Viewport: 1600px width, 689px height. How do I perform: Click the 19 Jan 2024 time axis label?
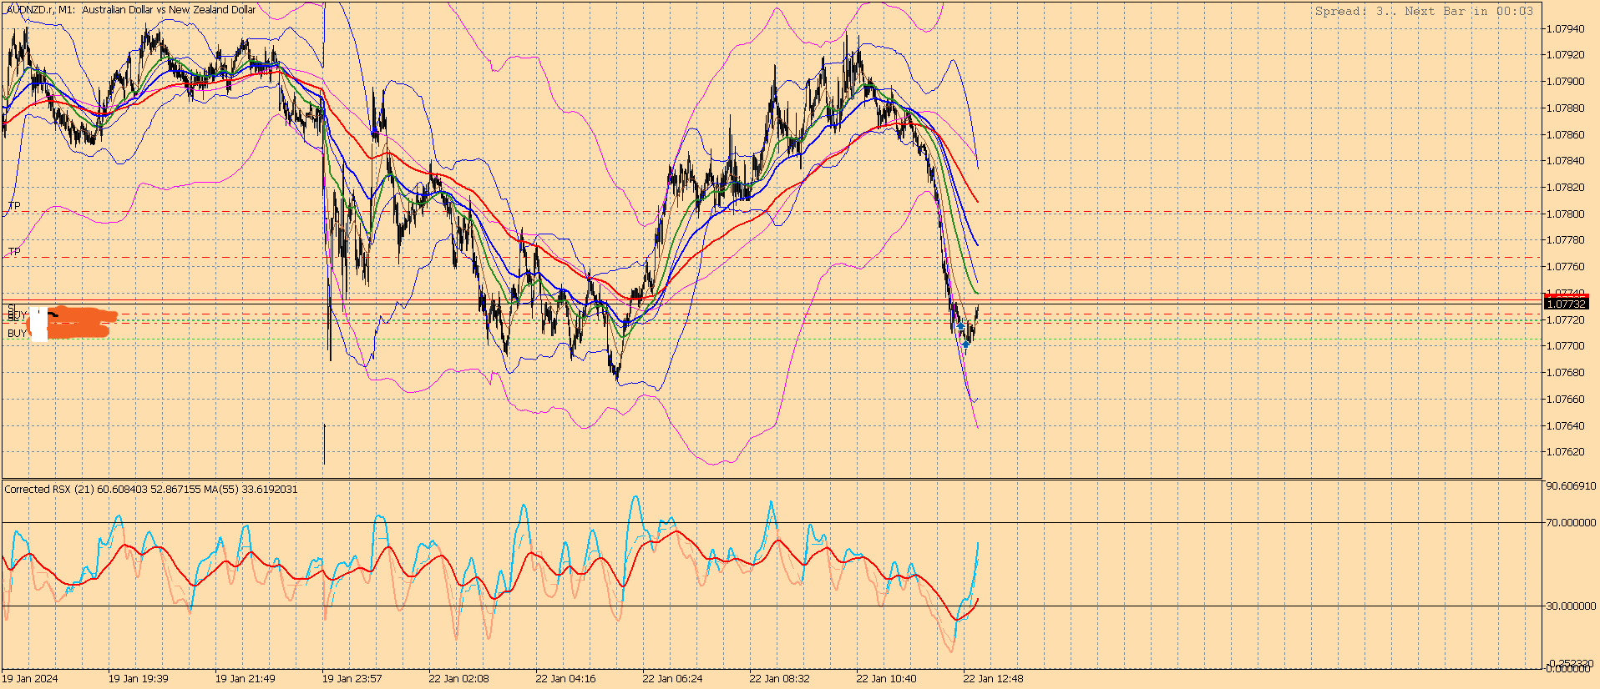point(30,679)
